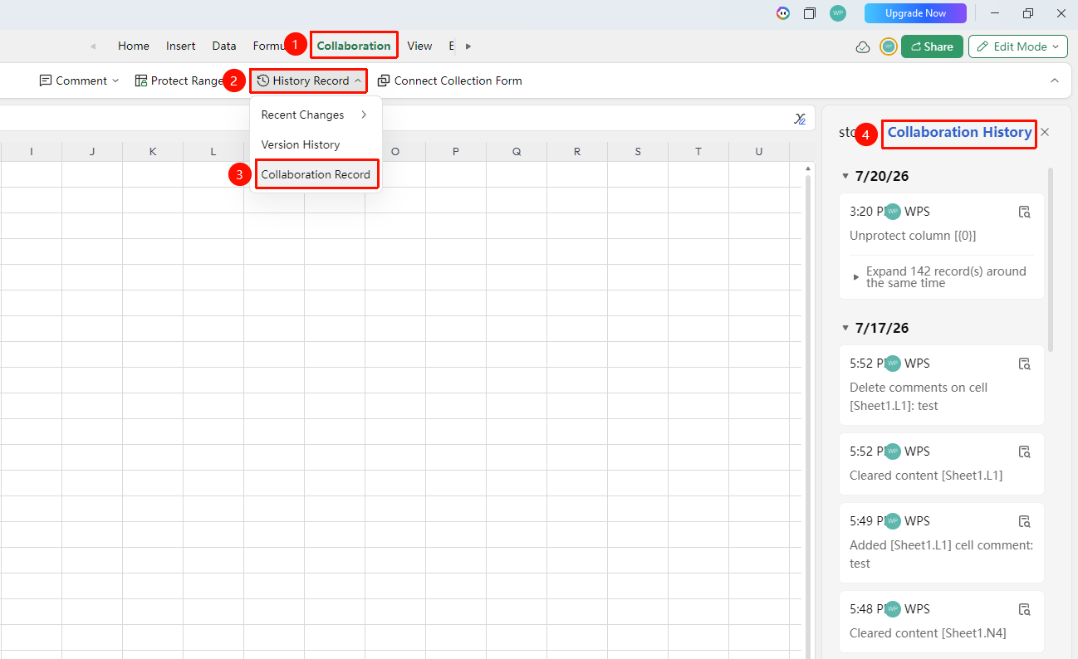Click the cloud sync status icon
Viewport: 1078px width, 659px height.
863,46
